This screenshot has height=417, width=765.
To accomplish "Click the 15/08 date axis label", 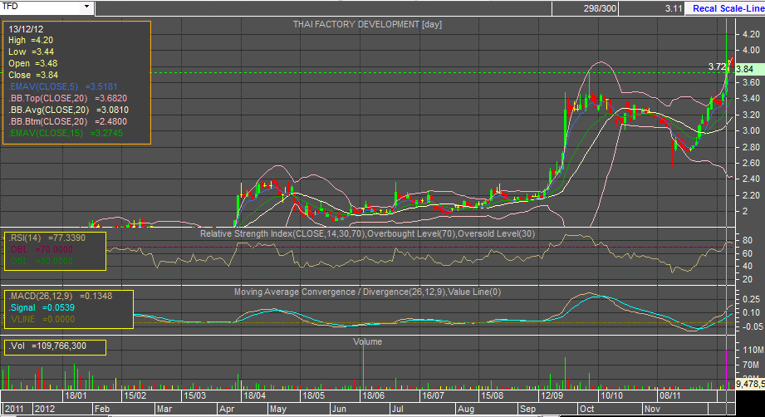I will click(492, 395).
